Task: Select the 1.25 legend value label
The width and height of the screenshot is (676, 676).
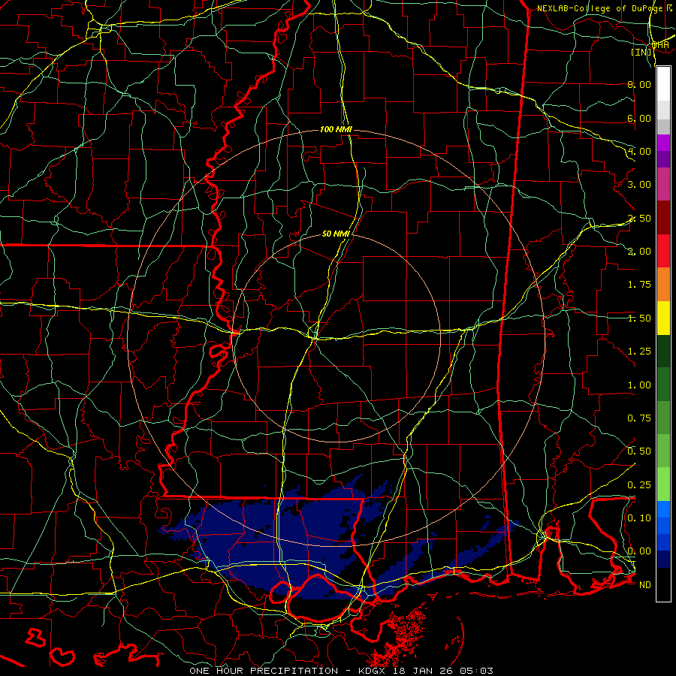Action: pyautogui.click(x=639, y=352)
